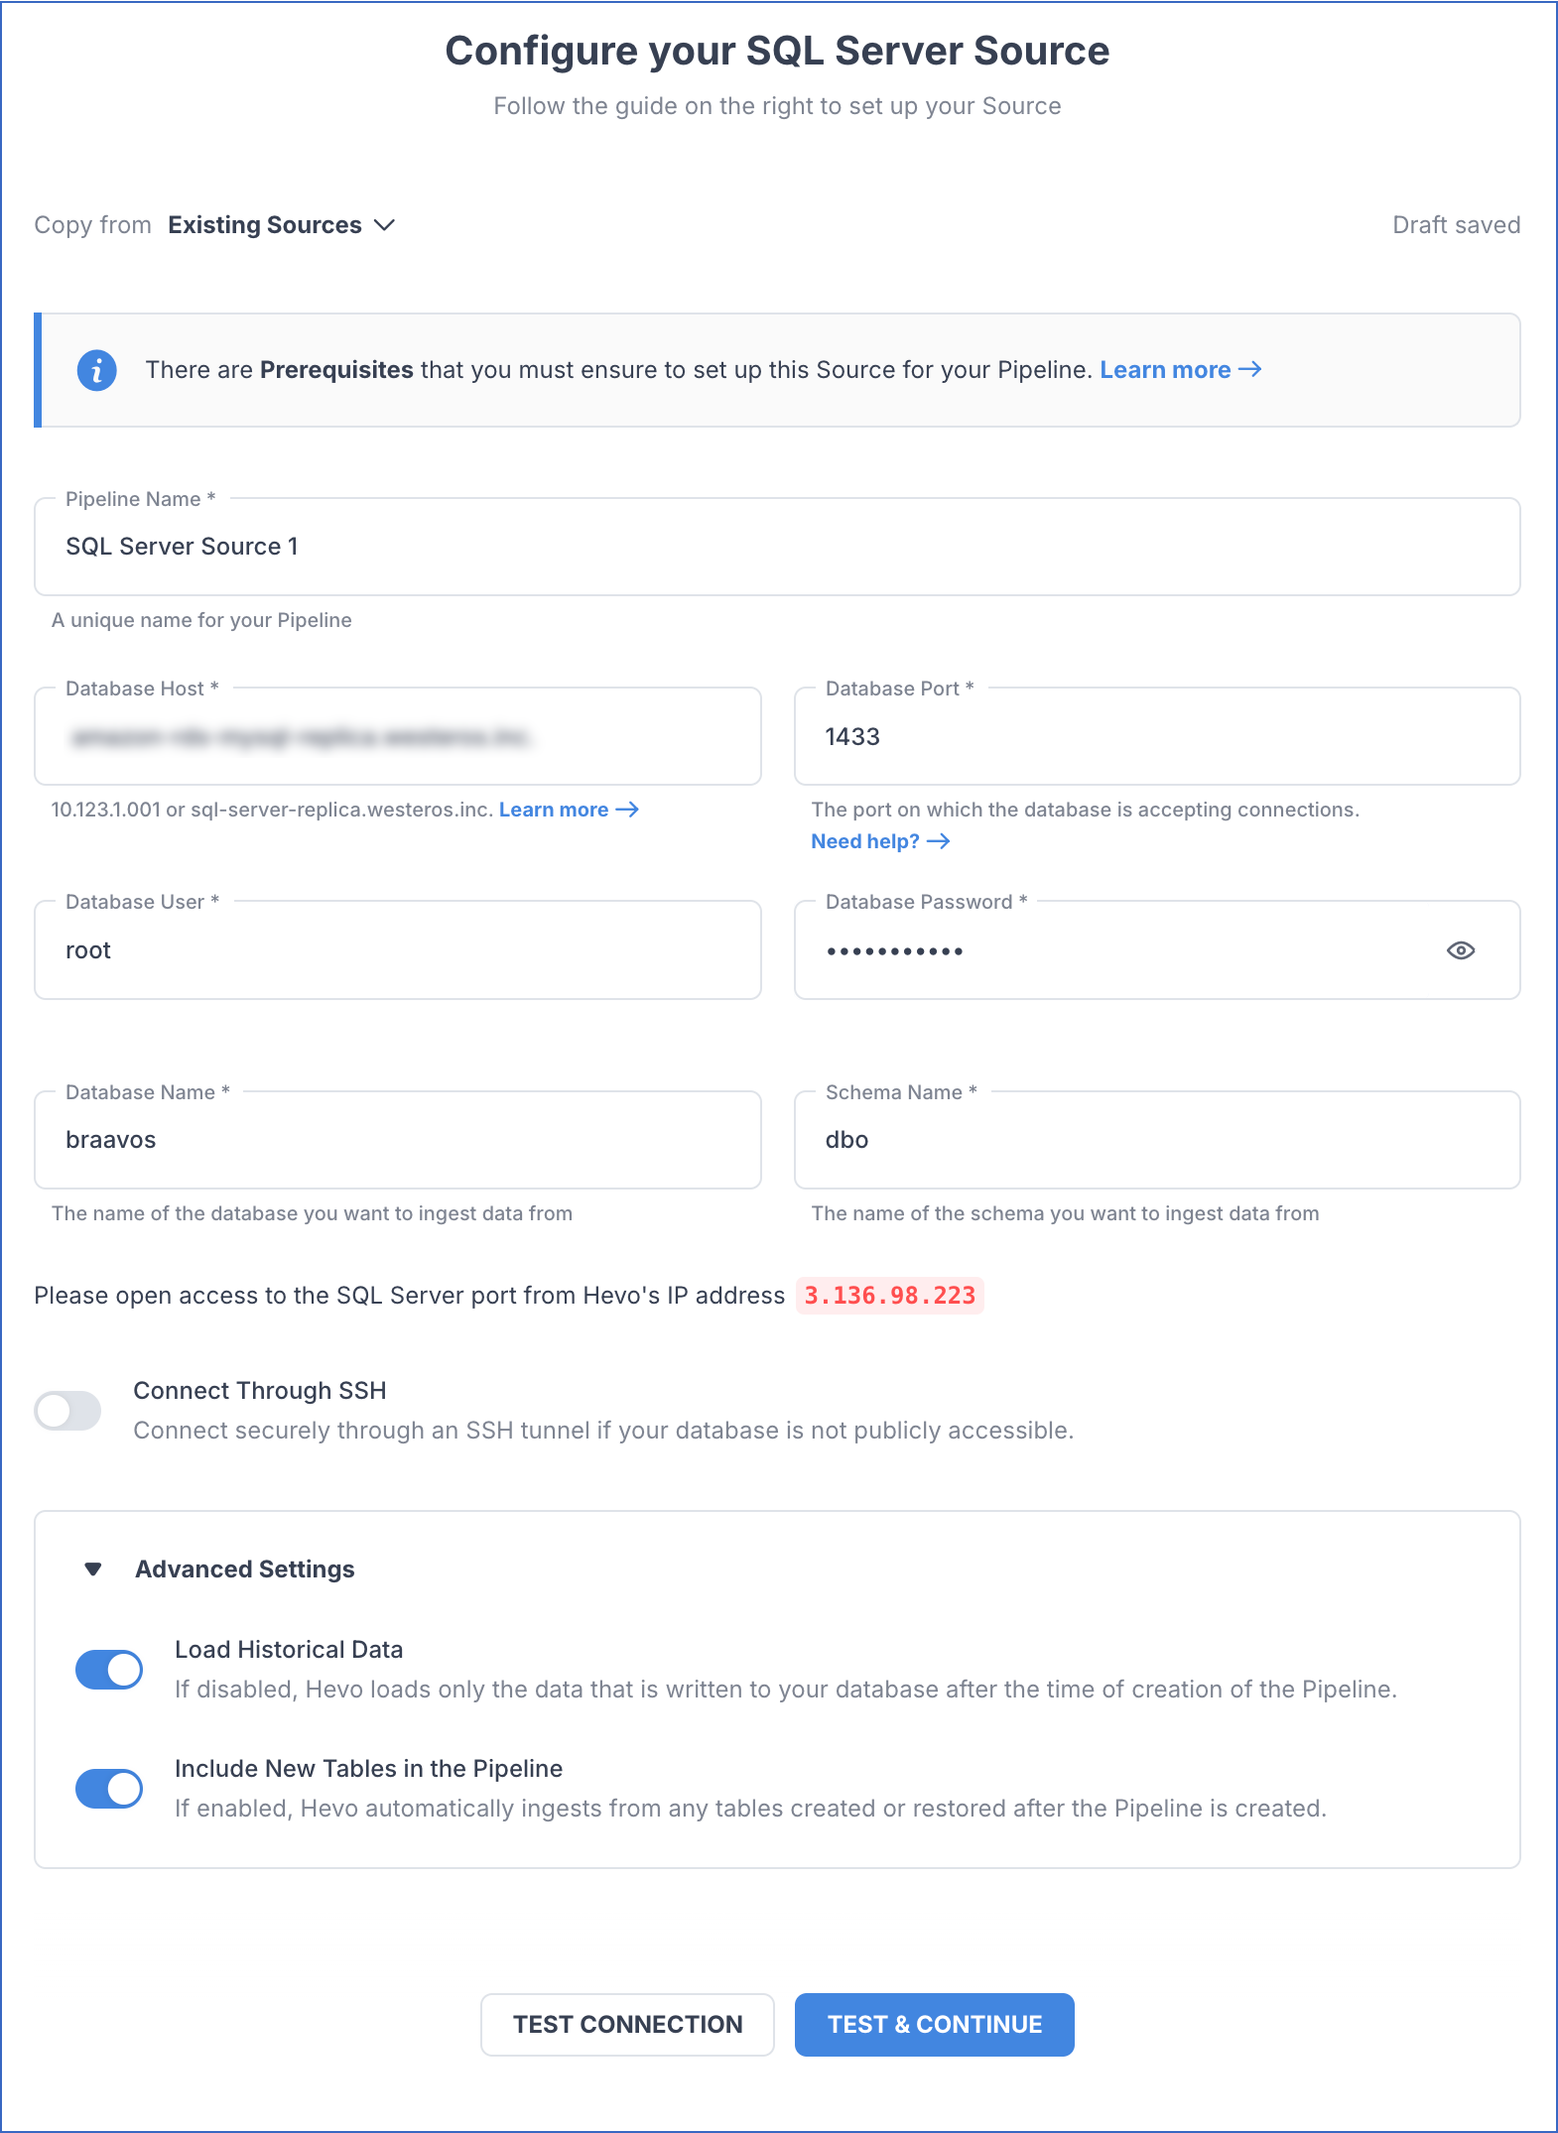This screenshot has width=1558, height=2133.
Task: Enable the Connect Through SSH toggle
Action: tap(68, 1410)
